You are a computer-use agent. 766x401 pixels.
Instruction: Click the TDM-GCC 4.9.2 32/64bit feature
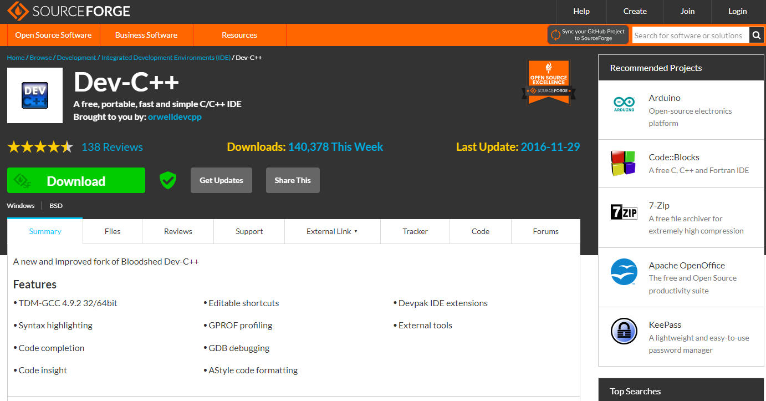click(x=68, y=303)
